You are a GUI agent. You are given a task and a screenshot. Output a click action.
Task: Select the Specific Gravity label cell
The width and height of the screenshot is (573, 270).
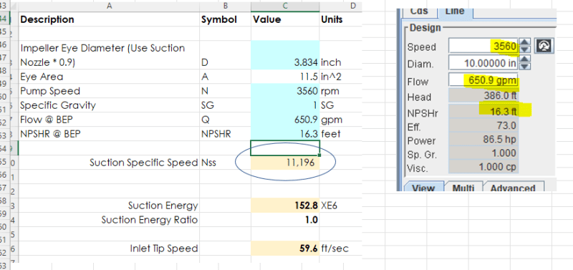[109, 105]
